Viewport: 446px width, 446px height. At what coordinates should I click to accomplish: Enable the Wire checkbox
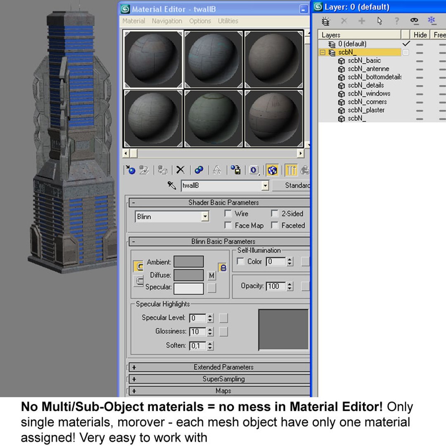pos(228,214)
